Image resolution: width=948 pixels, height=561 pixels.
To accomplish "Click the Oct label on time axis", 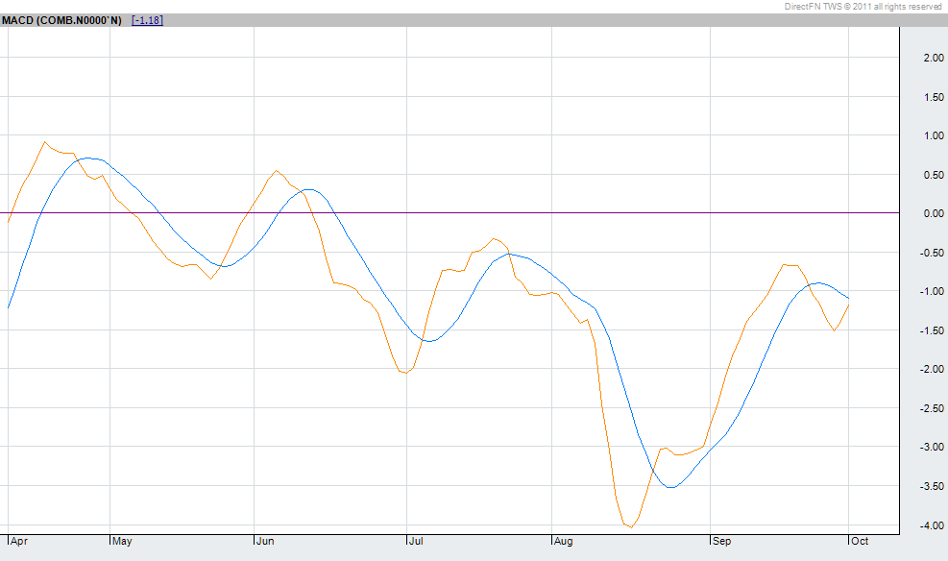I will 859,541.
